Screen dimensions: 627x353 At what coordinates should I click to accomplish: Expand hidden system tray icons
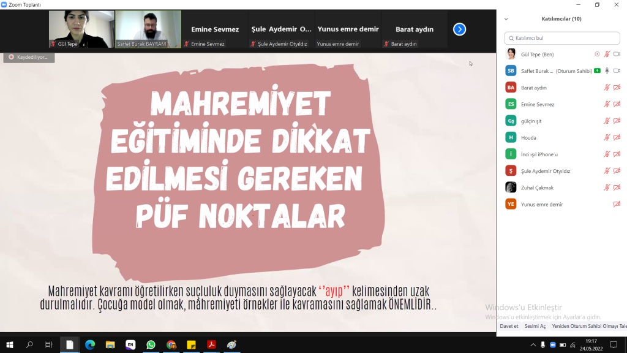pyautogui.click(x=533, y=345)
